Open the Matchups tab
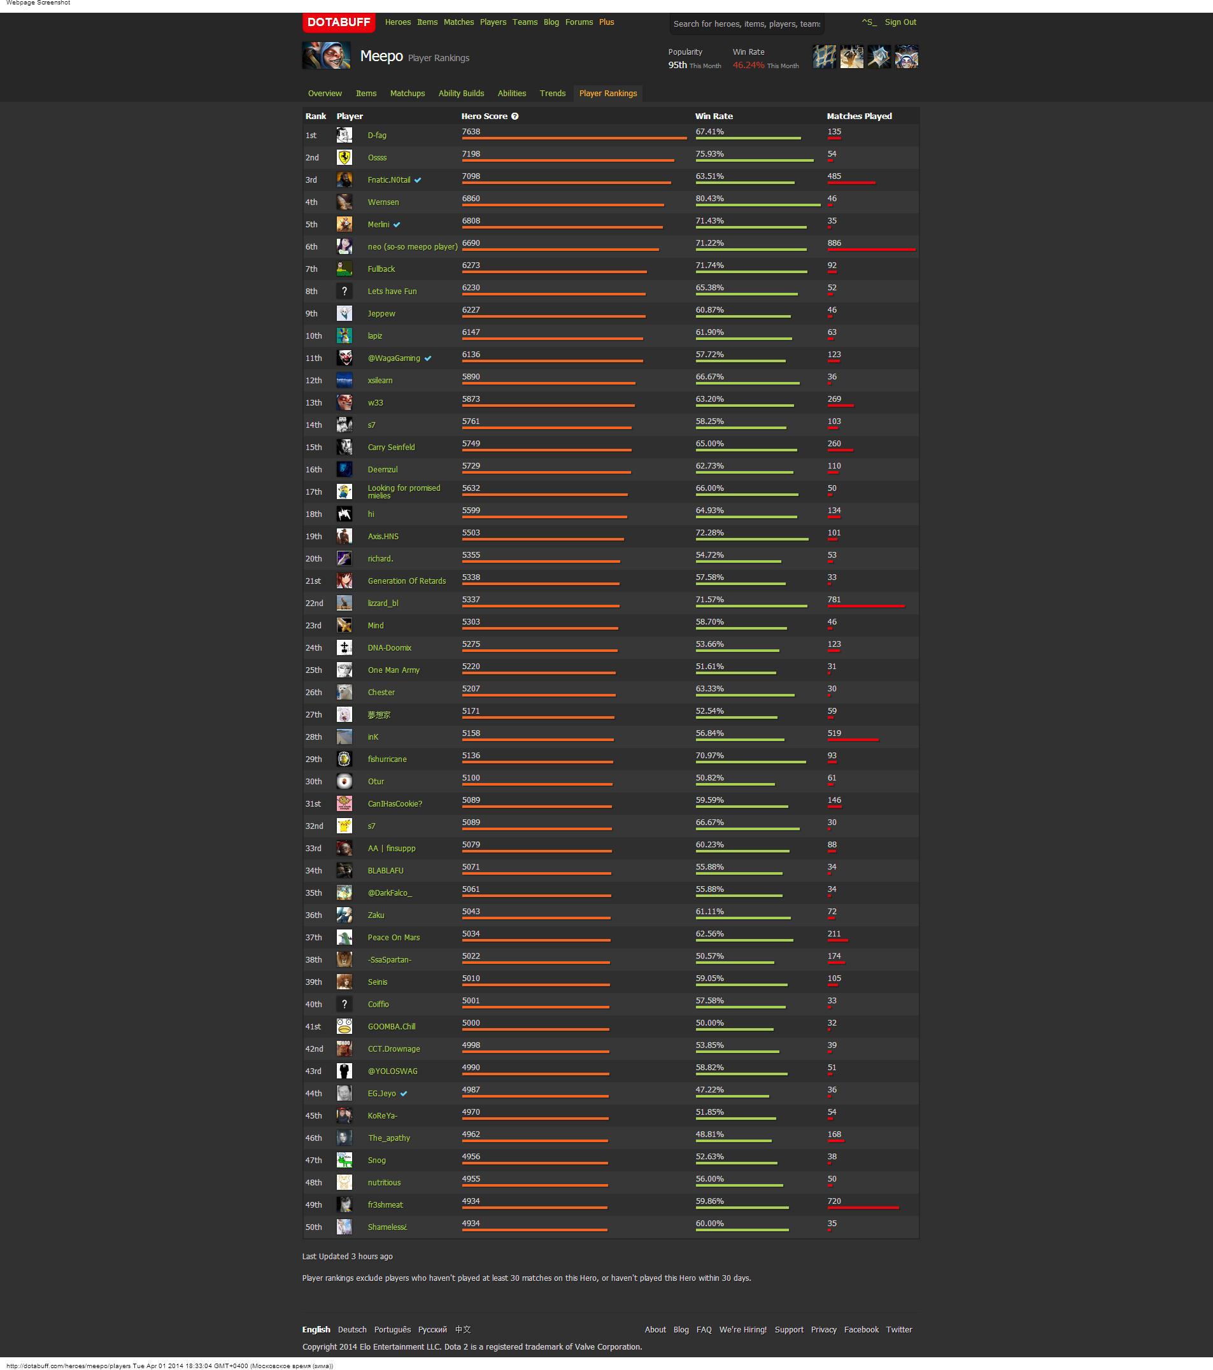 407,94
